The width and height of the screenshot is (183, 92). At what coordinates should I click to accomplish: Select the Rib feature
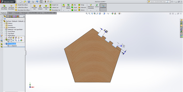[74, 5]
